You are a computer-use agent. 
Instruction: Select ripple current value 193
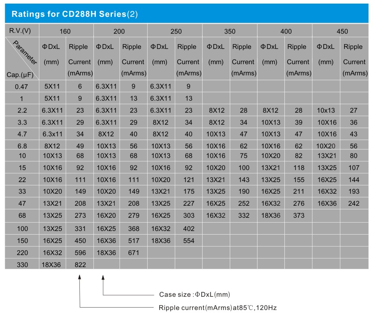click(354, 192)
